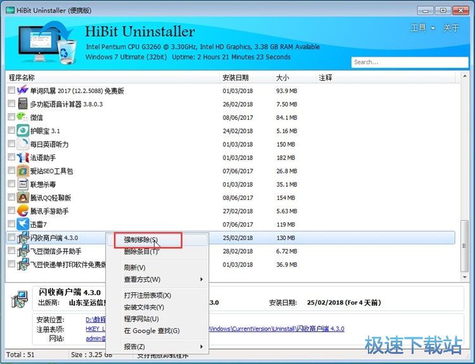Click the 26/02/2018 install date cell
This screenshot has height=364, width=475.
[237, 104]
